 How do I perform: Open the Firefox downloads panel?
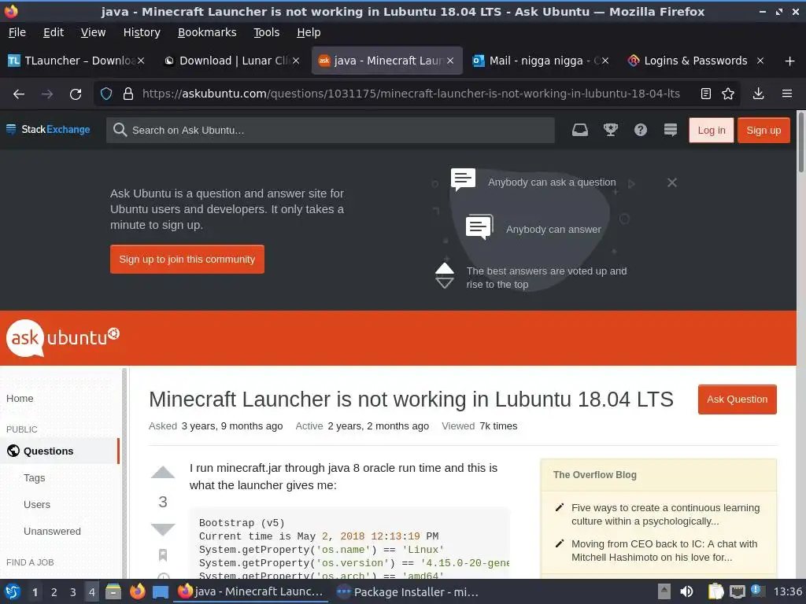[x=758, y=94]
